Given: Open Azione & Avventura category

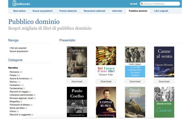Looking at the screenshot, I should [19, 79].
